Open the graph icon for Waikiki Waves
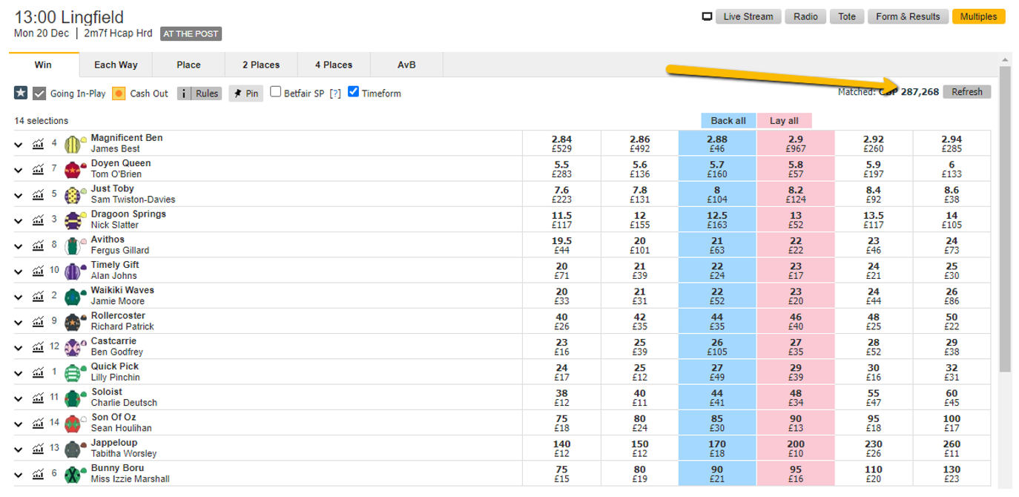Image resolution: width=1019 pixels, height=497 pixels. 38,296
